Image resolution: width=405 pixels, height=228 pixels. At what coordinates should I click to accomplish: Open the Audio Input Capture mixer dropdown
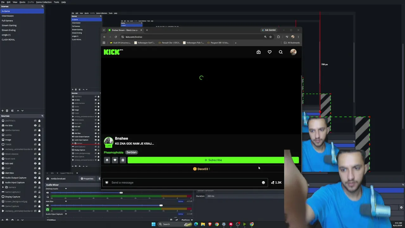(66, 214)
